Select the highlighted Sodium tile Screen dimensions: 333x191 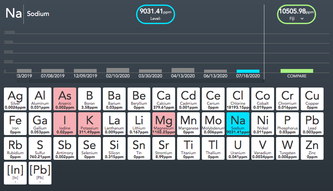238,123
